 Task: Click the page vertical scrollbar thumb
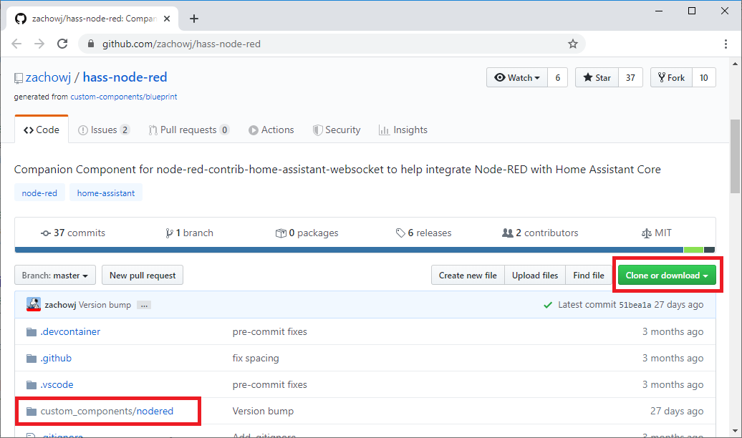click(x=734, y=156)
